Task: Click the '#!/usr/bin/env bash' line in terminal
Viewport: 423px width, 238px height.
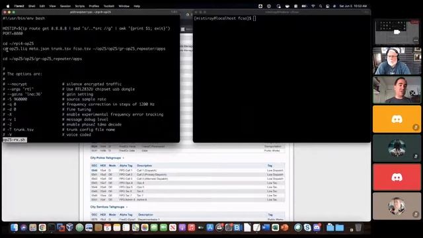Action: click(x=24, y=18)
